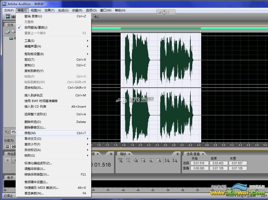Image resolution: width=268 pixels, height=200 pixels.
Task: Choose 复制(C) from the edit menu
Action: (x=53, y=65)
